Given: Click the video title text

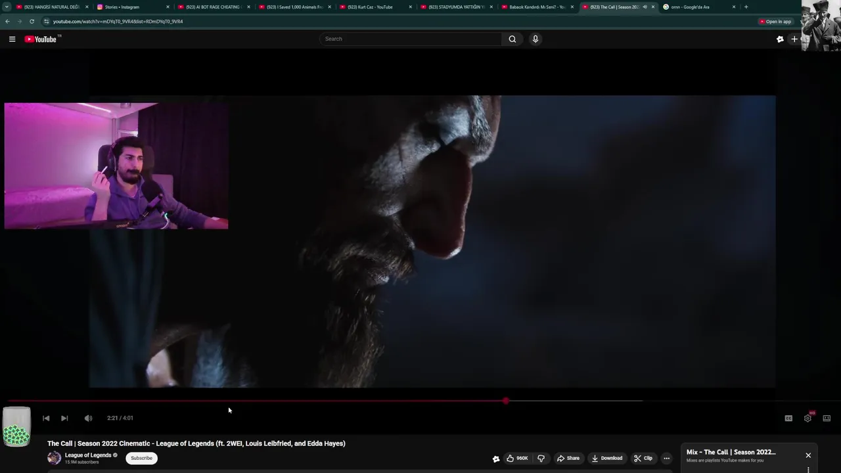Looking at the screenshot, I should pyautogui.click(x=196, y=443).
